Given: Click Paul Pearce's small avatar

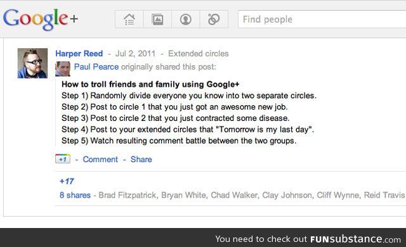Looking at the screenshot, I should coord(63,69).
